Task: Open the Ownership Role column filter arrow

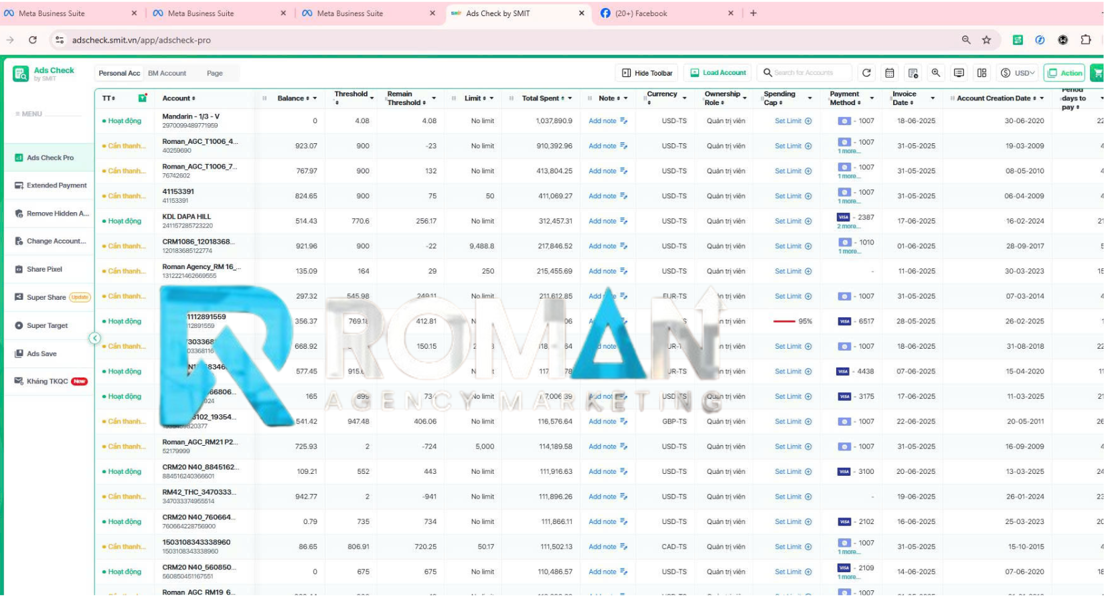Action: pos(744,98)
